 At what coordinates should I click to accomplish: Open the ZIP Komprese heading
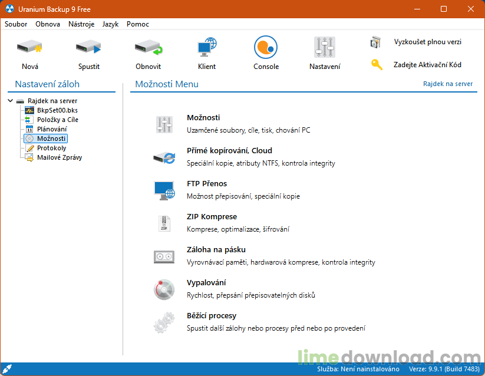pos(212,217)
